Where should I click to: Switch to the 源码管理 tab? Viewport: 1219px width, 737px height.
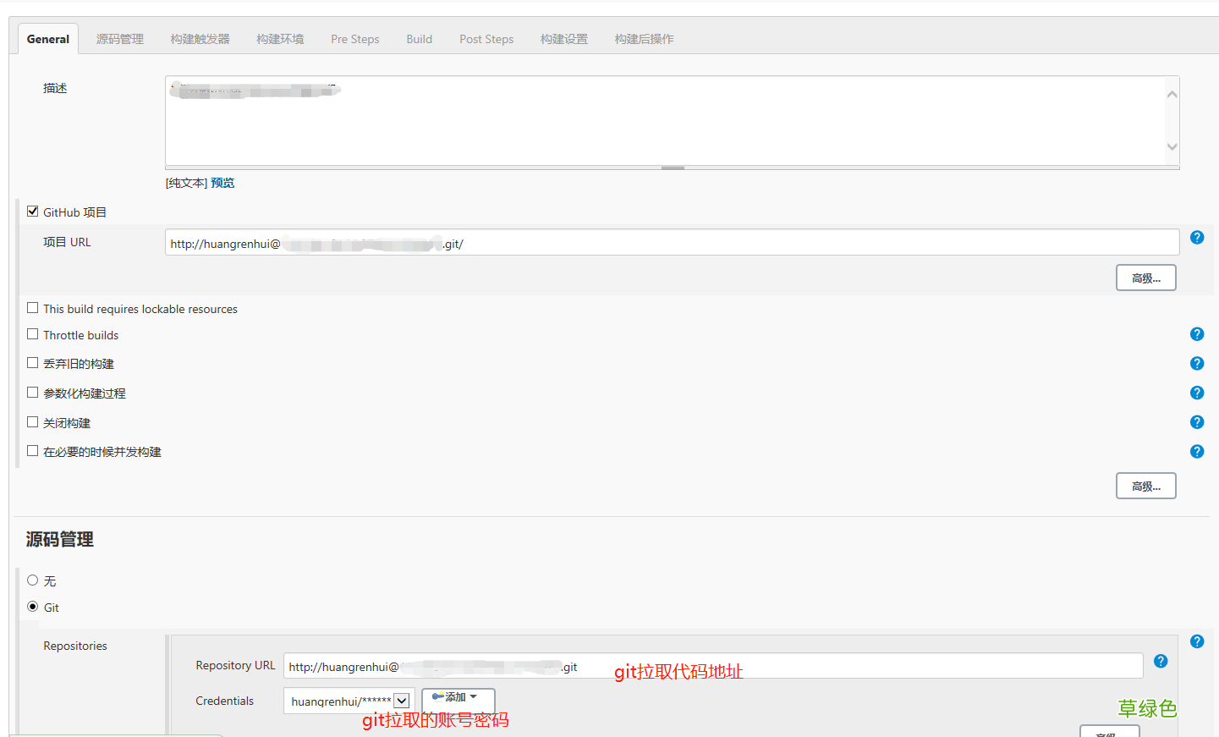point(119,39)
